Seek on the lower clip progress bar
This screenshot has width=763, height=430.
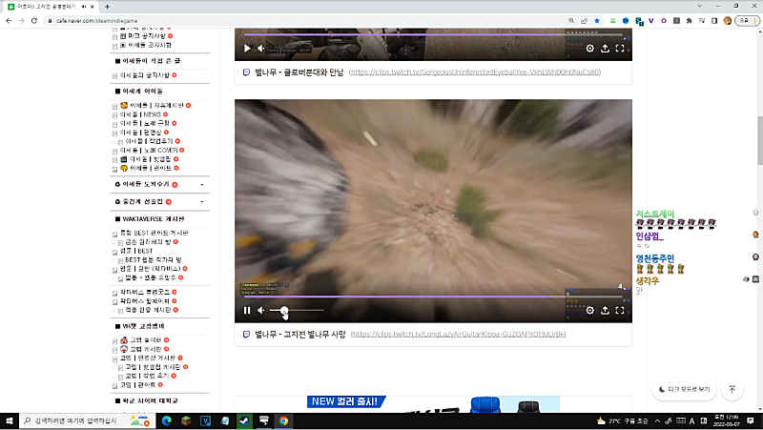tap(433, 297)
